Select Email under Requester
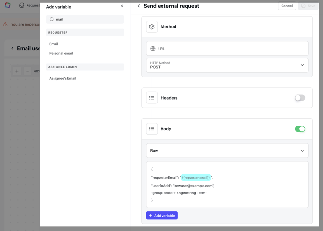This screenshot has height=231, width=323. [54, 44]
